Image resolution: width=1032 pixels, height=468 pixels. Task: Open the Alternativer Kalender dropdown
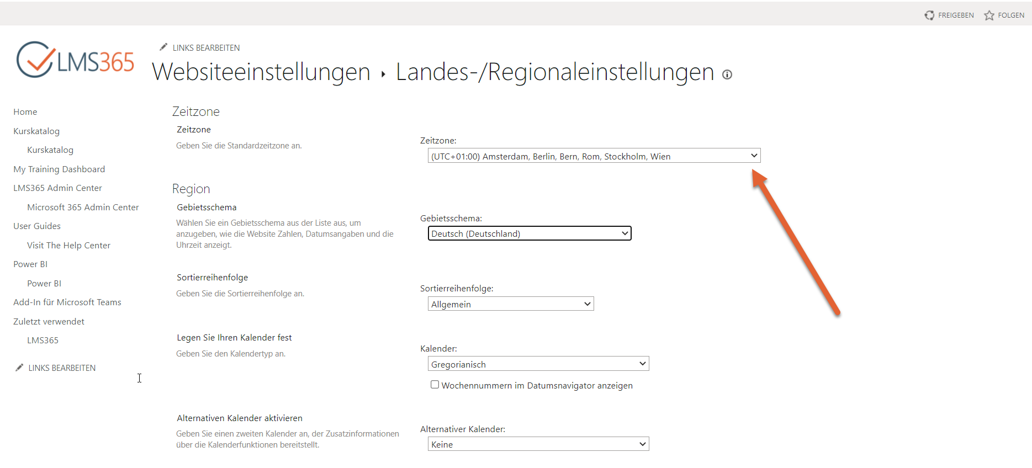click(538, 444)
